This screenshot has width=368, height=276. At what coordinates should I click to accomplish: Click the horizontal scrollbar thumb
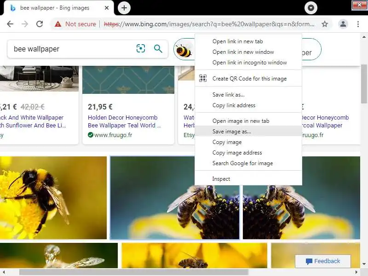(x=134, y=272)
